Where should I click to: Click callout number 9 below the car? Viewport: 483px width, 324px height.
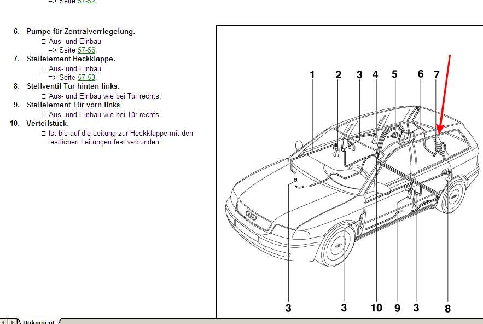click(x=397, y=308)
